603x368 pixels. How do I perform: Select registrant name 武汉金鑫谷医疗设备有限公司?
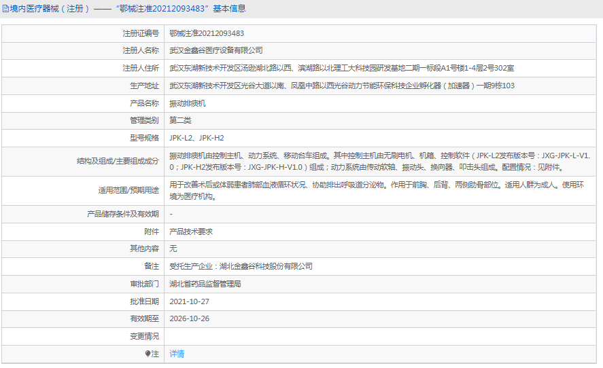[216, 50]
